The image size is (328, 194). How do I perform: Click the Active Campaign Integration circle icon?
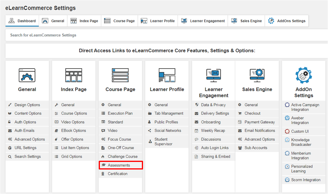click(287, 105)
